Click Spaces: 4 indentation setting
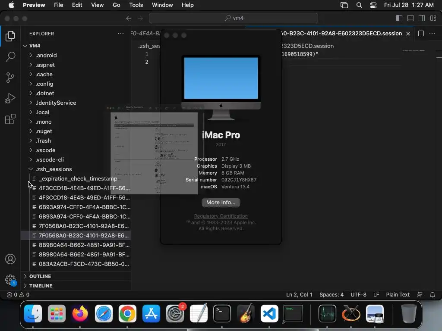Viewport: 442px width, 331px height. pos(331,295)
